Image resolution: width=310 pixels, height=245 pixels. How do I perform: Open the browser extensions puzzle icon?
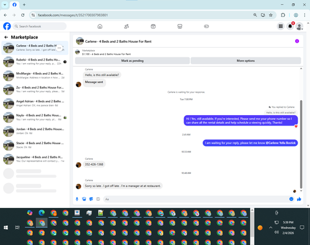[283, 15]
